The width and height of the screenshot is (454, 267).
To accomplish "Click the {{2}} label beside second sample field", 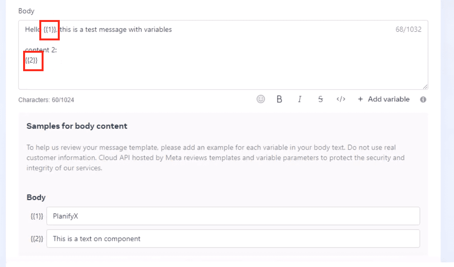I will pyautogui.click(x=37, y=239).
